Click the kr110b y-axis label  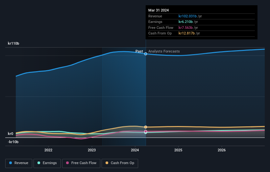[13, 43]
